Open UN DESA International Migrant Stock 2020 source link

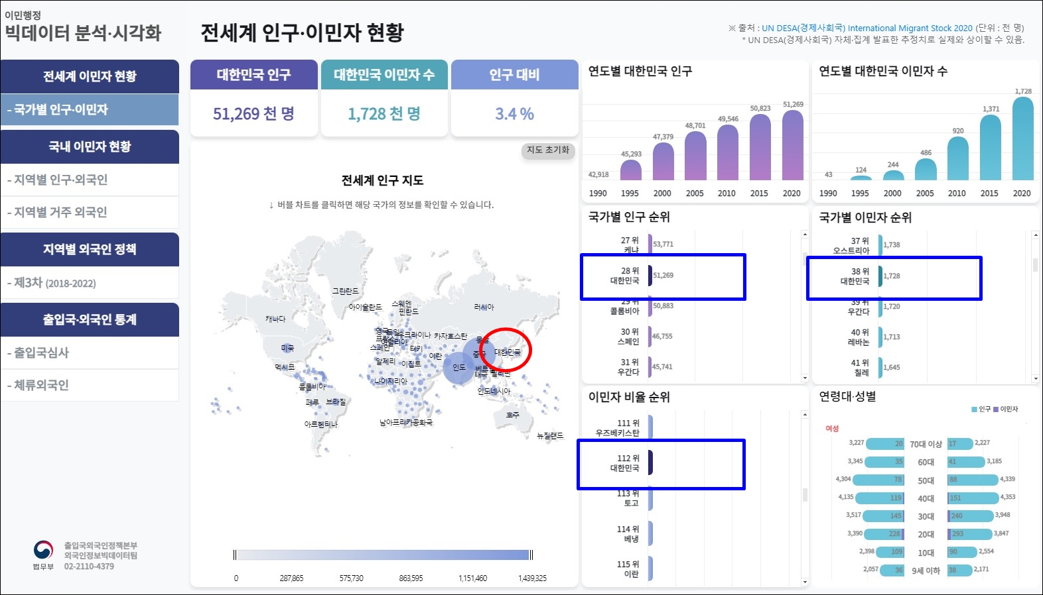[867, 28]
